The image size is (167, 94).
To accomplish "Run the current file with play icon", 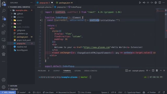I will pos(140,3).
